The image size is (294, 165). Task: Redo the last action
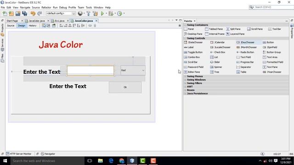click(40, 13)
